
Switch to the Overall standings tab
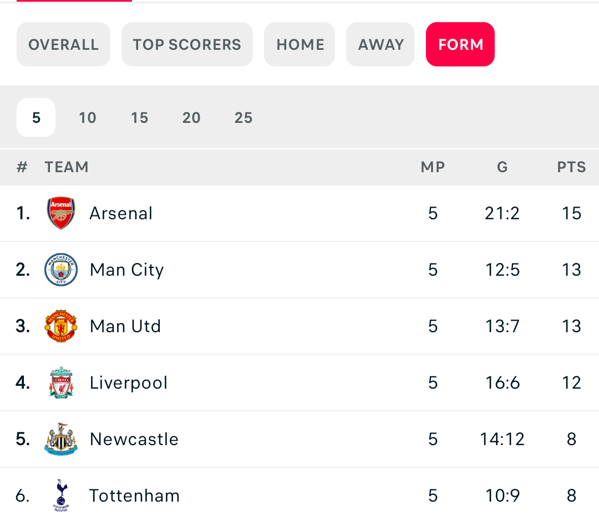point(63,44)
